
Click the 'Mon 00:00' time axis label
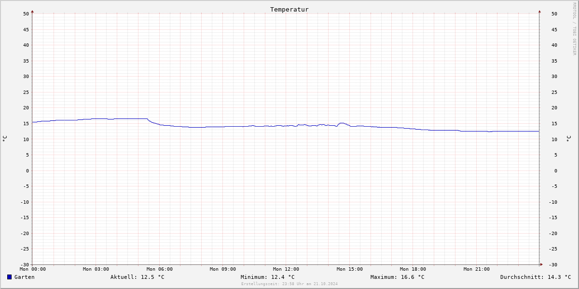pyautogui.click(x=33, y=269)
